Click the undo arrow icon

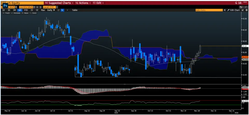pos(241,7)
